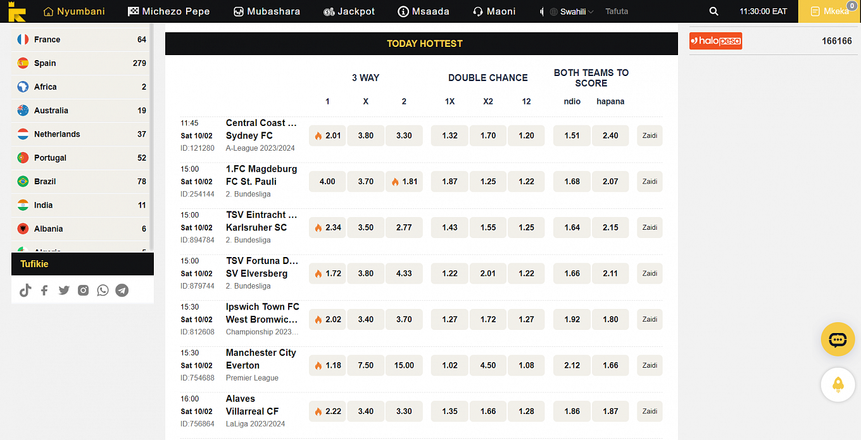Open WhatsApp contact icon
This screenshot has width=861, height=440.
[x=103, y=290]
